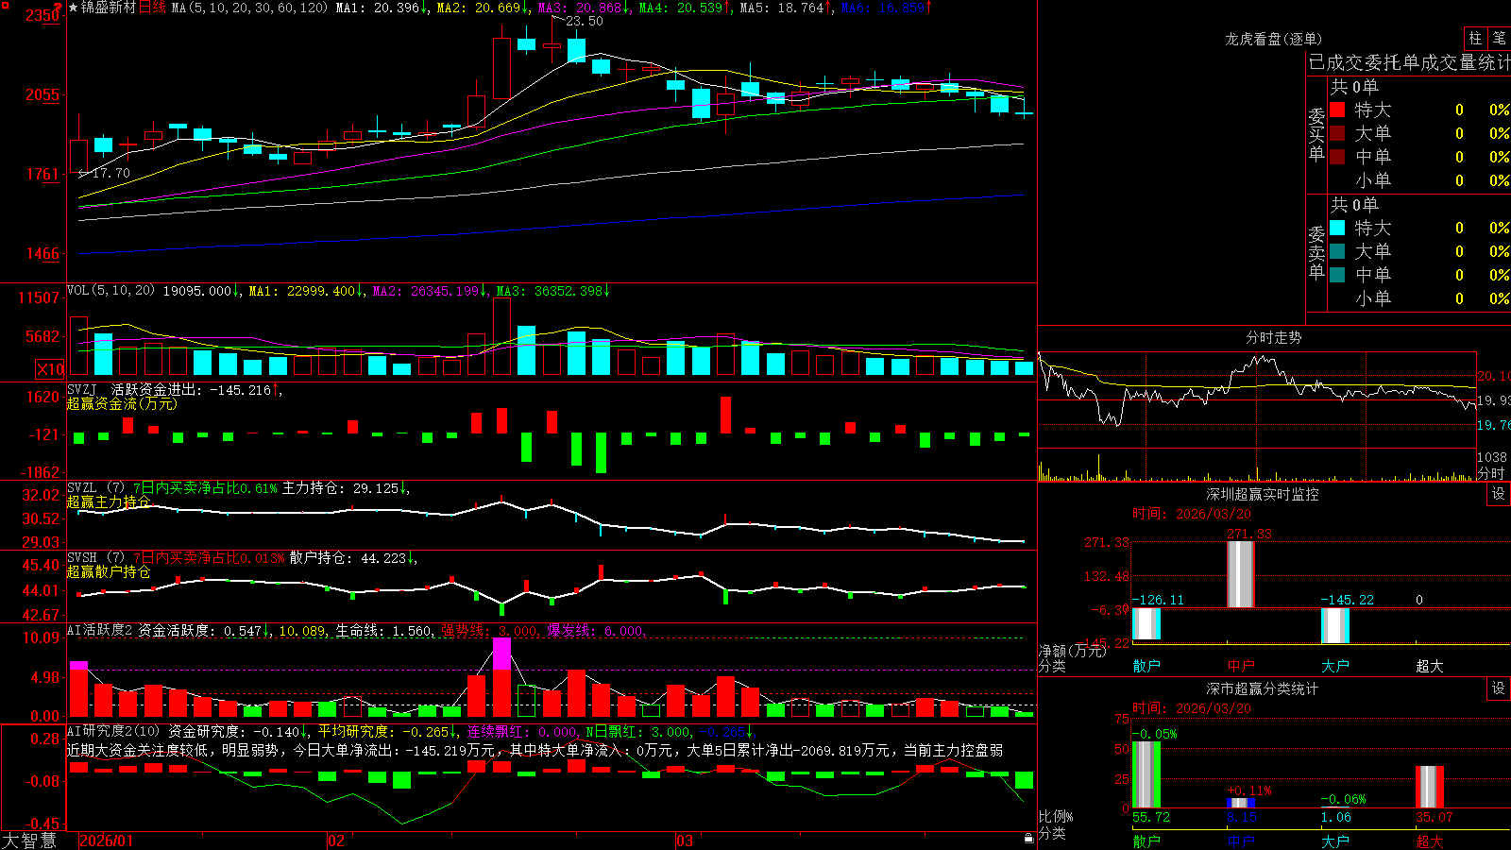Click the tallest red volume bar

501,336
